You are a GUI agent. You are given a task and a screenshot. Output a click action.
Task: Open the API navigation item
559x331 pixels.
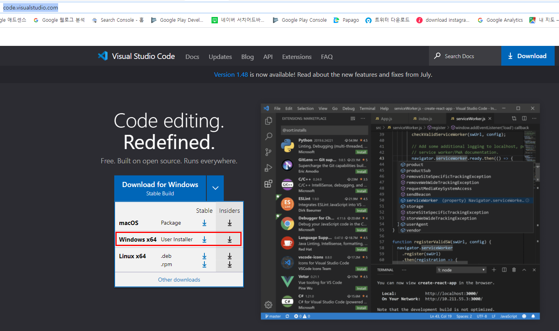point(268,57)
